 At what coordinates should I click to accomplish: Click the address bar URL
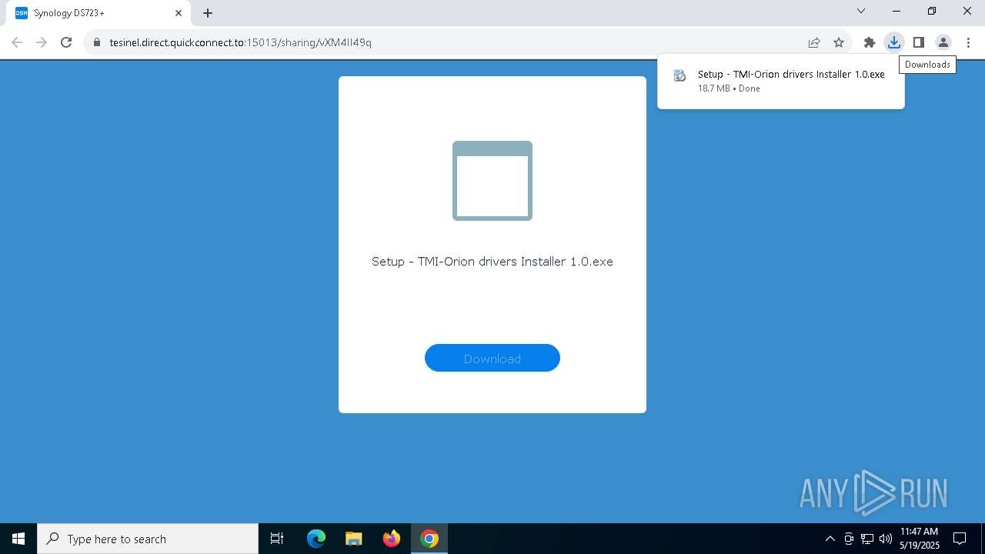click(x=240, y=42)
